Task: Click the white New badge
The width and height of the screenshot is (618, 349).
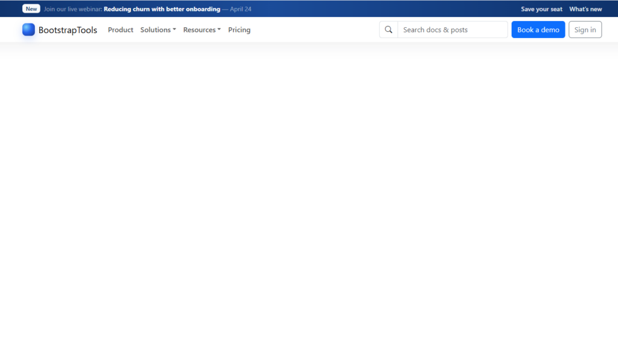Action: [31, 9]
